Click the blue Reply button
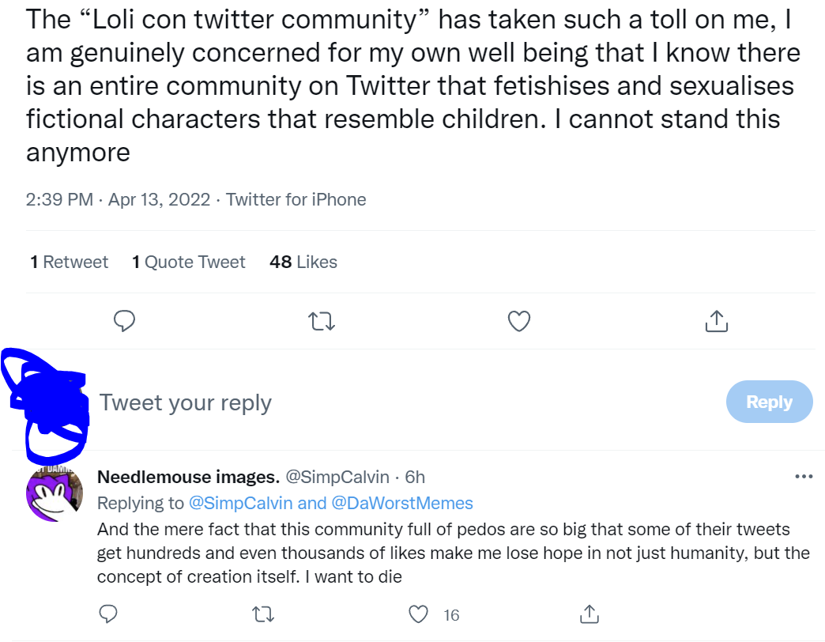 click(769, 402)
